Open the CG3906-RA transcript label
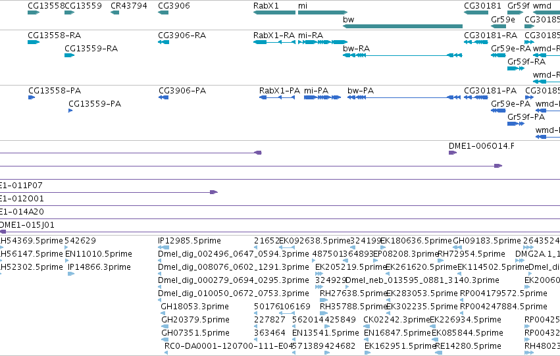560x356 pixels. pyautogui.click(x=182, y=36)
